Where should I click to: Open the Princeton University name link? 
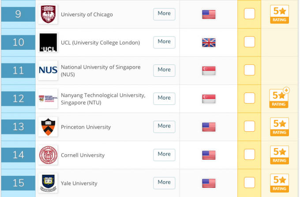pos(86,127)
